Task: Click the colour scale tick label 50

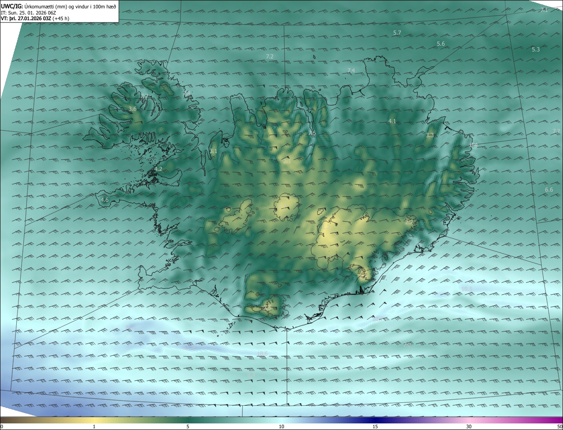Action: [559, 426]
